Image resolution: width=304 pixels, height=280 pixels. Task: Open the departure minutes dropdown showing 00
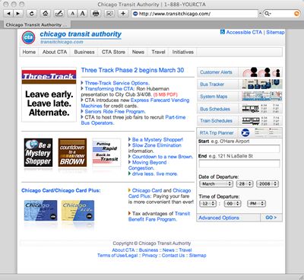point(233,203)
